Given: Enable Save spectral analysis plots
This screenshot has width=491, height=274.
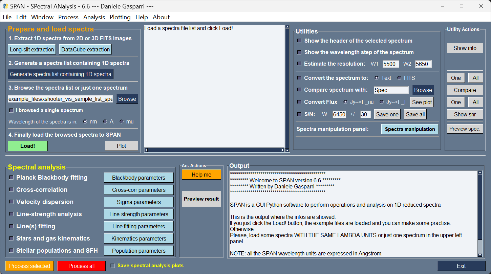Looking at the screenshot, I should 113,266.
